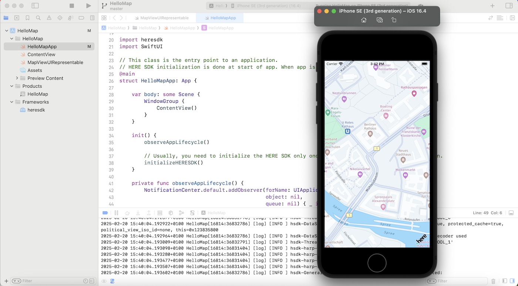This screenshot has width=518, height=286.
Task: Open the Report navigator
Action: (92, 18)
